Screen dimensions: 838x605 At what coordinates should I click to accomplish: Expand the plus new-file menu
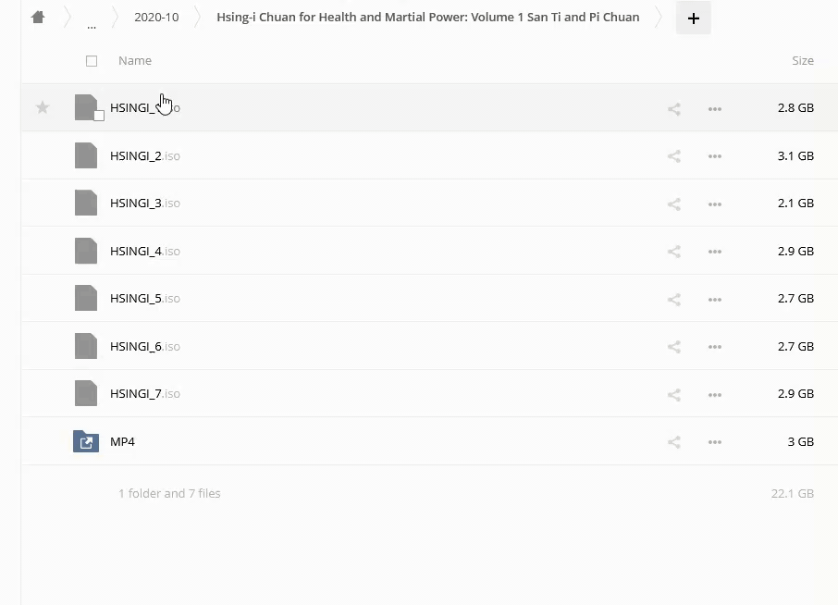tap(694, 18)
